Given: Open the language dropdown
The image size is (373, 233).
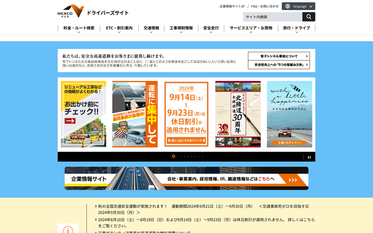Looking at the screenshot, I should [x=298, y=6].
